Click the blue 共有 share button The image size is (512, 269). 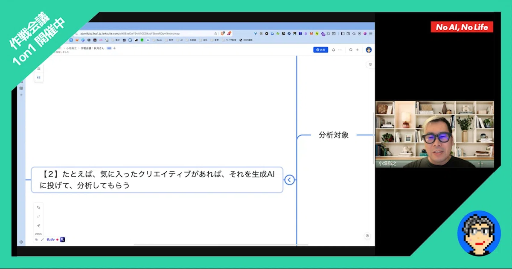pos(320,50)
